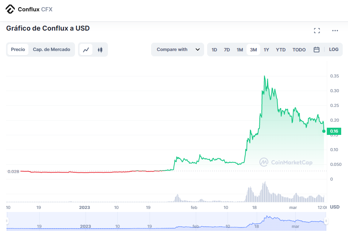Image resolution: width=348 pixels, height=232 pixels.
Task: Click the 0.10 price axis label
Action: pyautogui.click(x=334, y=150)
